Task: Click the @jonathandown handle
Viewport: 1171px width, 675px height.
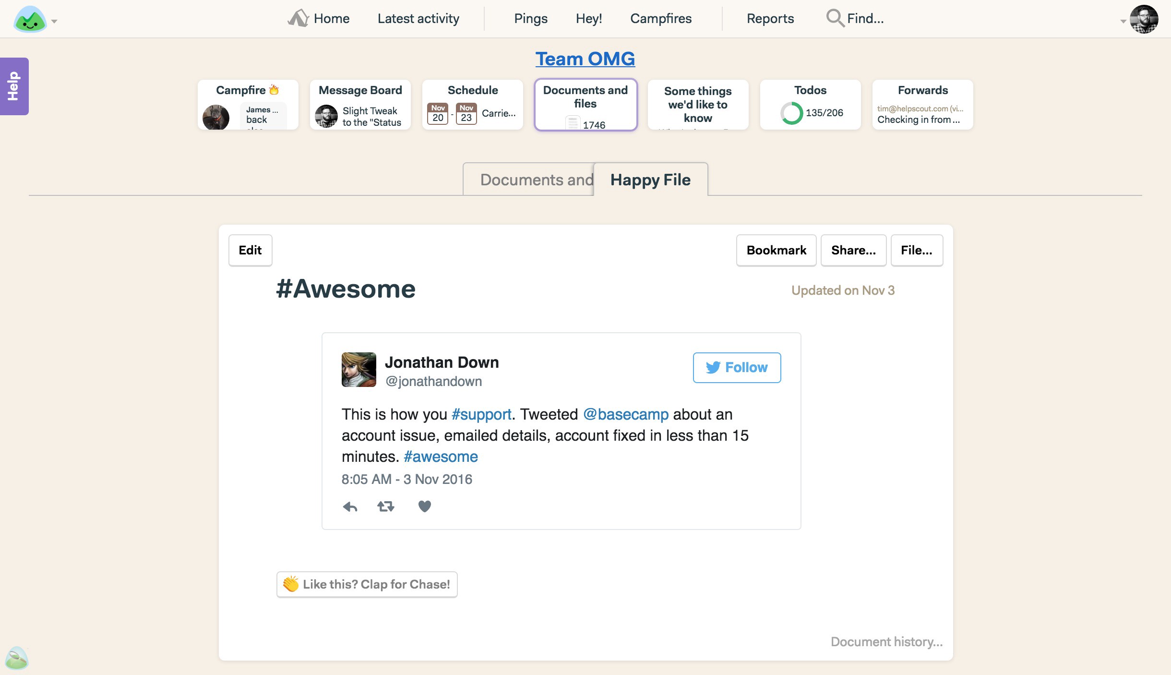Action: click(433, 381)
